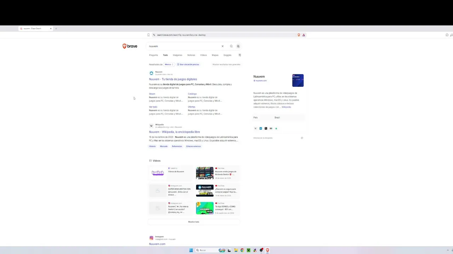Follow the Wikipedia link ending the infobox description
The height and width of the screenshot is (254, 453).
[x=286, y=107]
